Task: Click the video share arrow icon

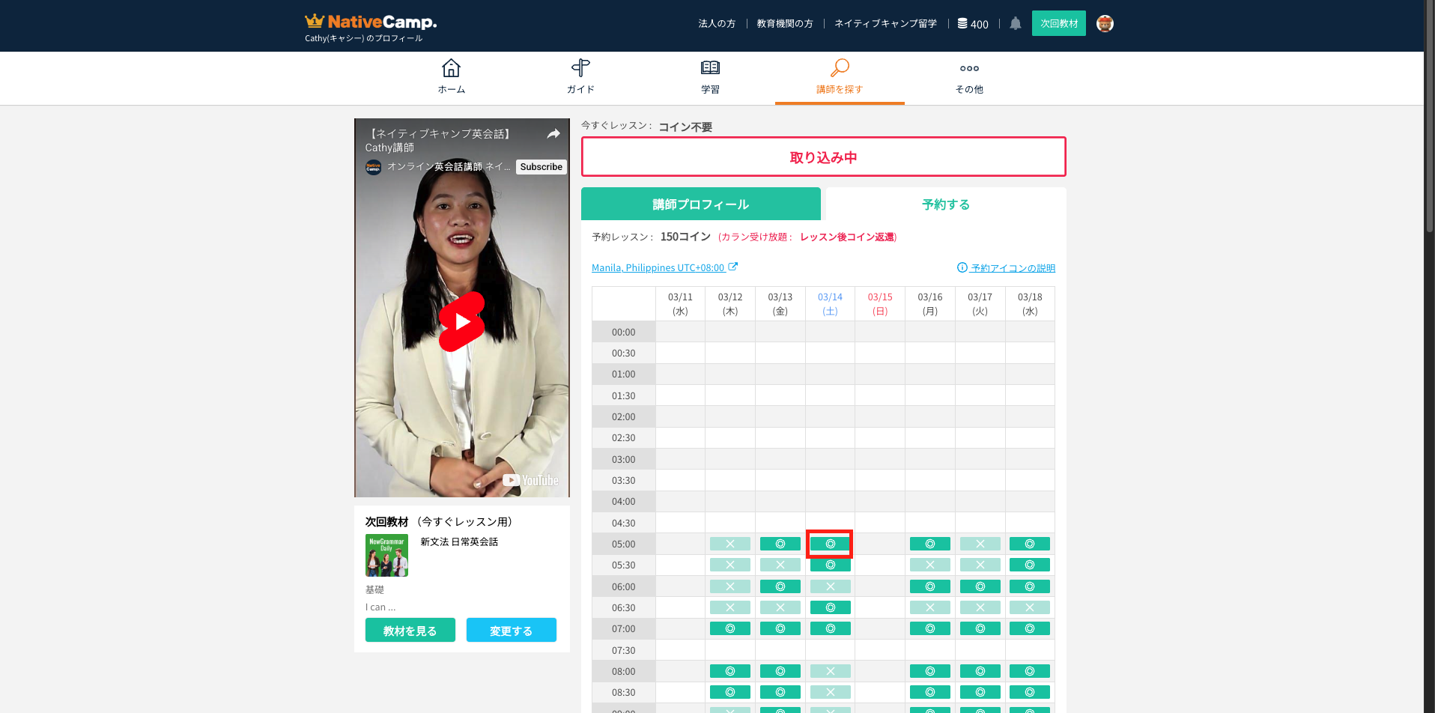Action: (553, 134)
